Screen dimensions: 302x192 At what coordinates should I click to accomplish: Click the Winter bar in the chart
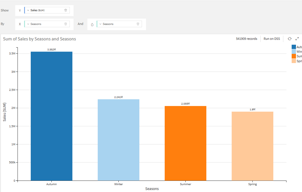coord(118,140)
